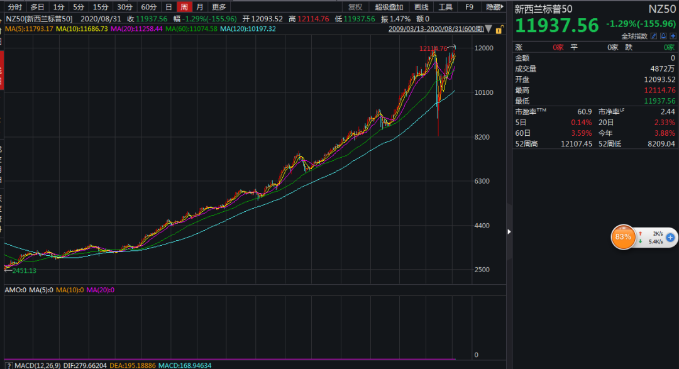Click the 工具 tools button
The image size is (679, 369).
(x=445, y=7)
